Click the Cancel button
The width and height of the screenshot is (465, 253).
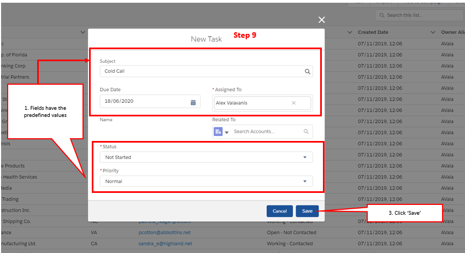coord(279,211)
